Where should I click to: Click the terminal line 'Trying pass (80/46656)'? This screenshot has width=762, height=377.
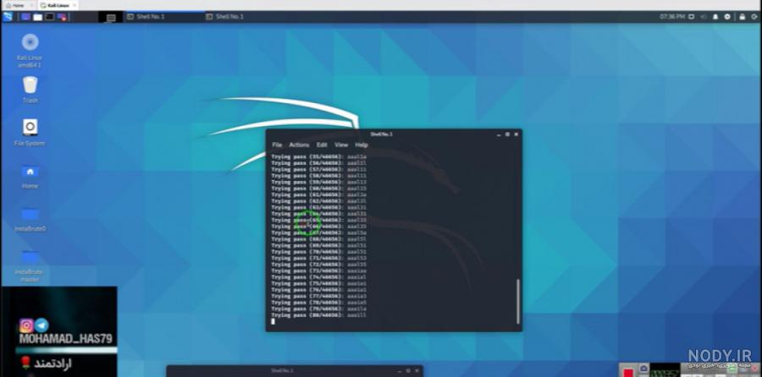click(x=318, y=315)
